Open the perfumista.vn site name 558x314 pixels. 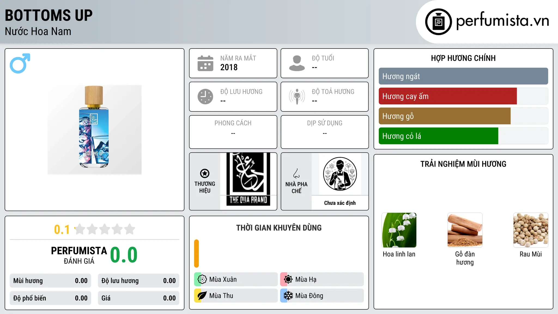503,20
